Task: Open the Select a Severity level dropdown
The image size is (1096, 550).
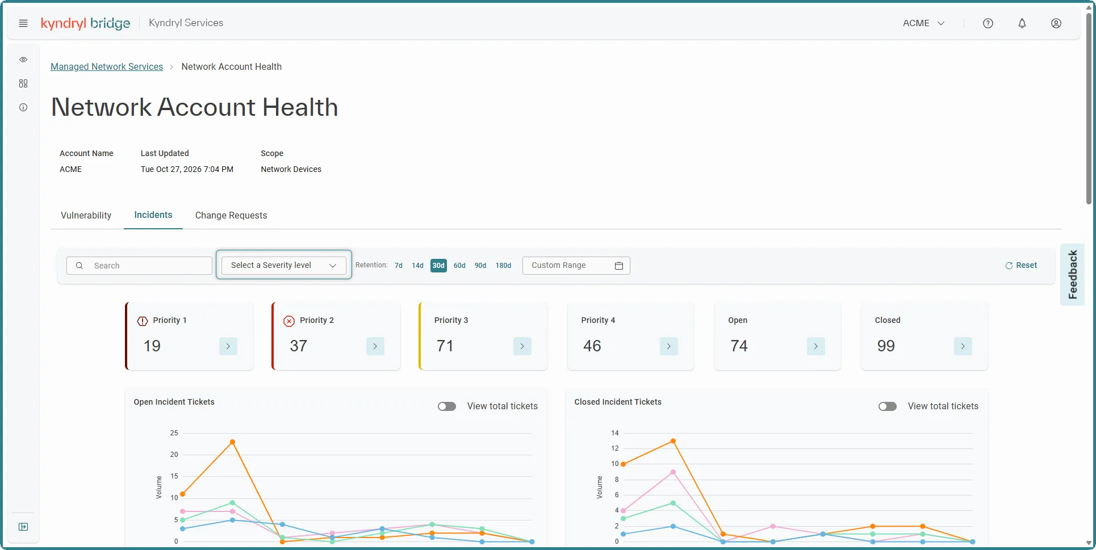Action: tap(284, 265)
